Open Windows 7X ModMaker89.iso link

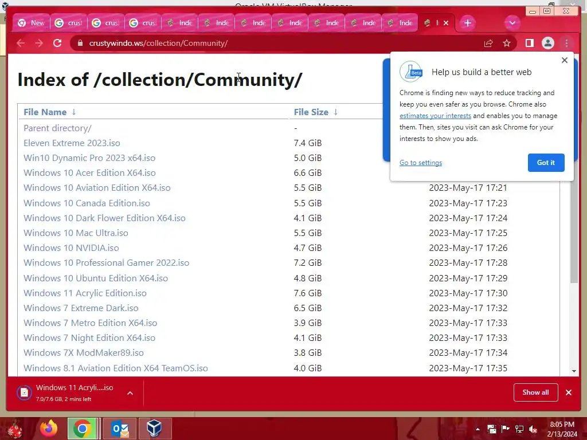pos(84,353)
